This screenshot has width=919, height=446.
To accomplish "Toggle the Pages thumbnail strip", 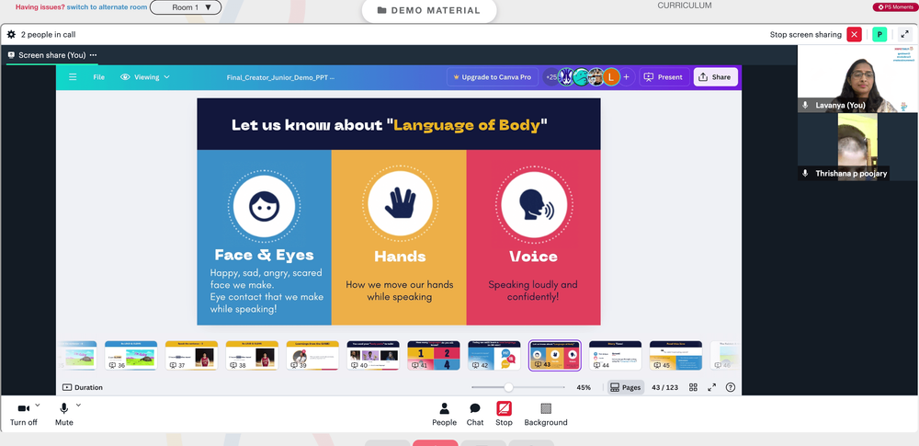I will tap(625, 387).
